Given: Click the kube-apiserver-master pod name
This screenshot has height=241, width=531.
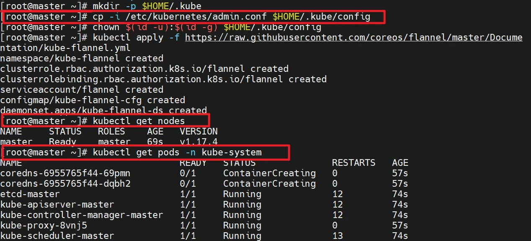Looking at the screenshot, I should tap(57, 205).
